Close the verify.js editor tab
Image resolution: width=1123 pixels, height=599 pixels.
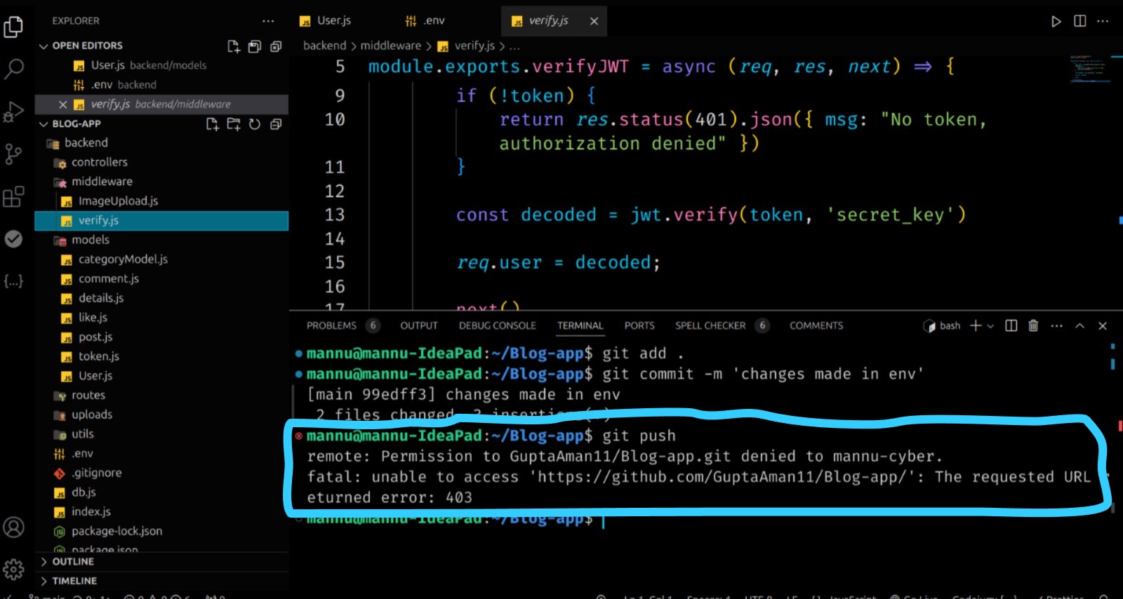pos(594,21)
